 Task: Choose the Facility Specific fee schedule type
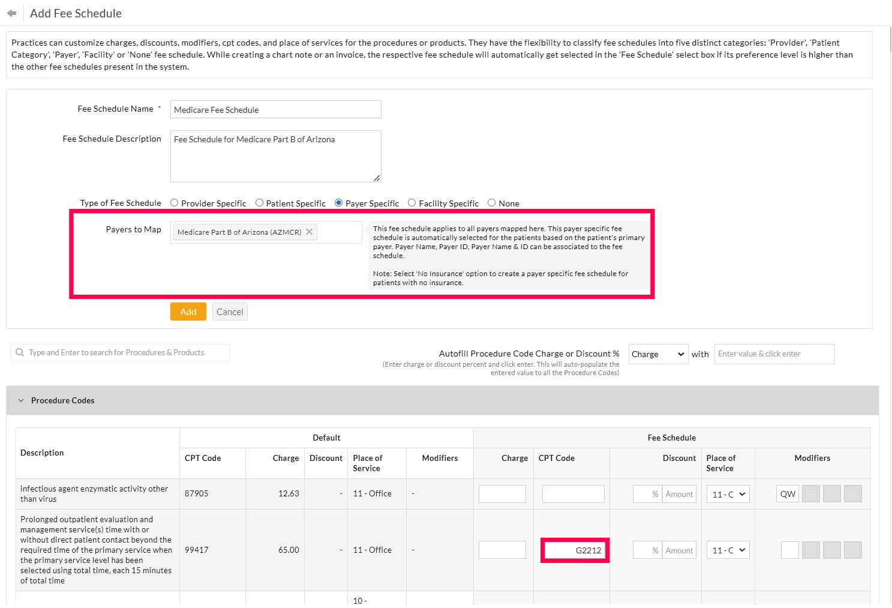pos(412,203)
